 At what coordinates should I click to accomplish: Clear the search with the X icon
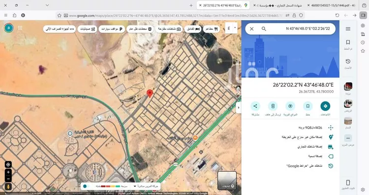pyautogui.click(x=251, y=28)
